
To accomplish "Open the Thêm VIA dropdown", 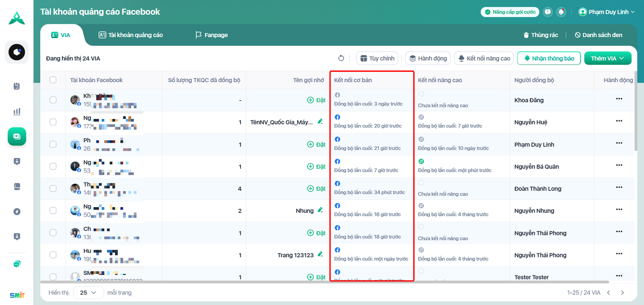I will point(607,58).
